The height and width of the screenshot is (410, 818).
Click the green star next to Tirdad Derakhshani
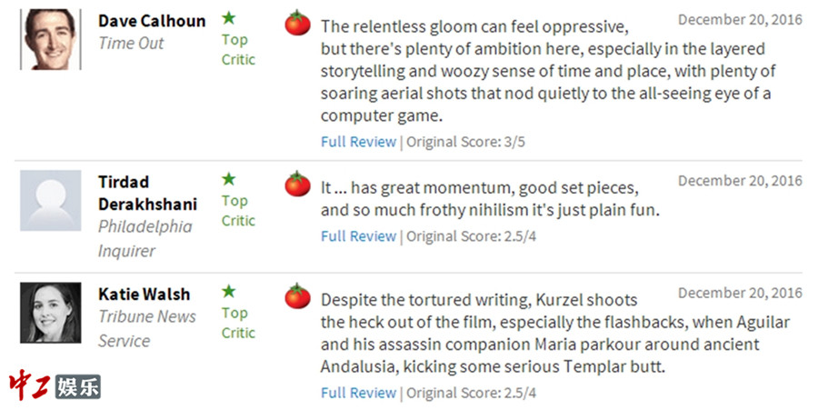(229, 179)
